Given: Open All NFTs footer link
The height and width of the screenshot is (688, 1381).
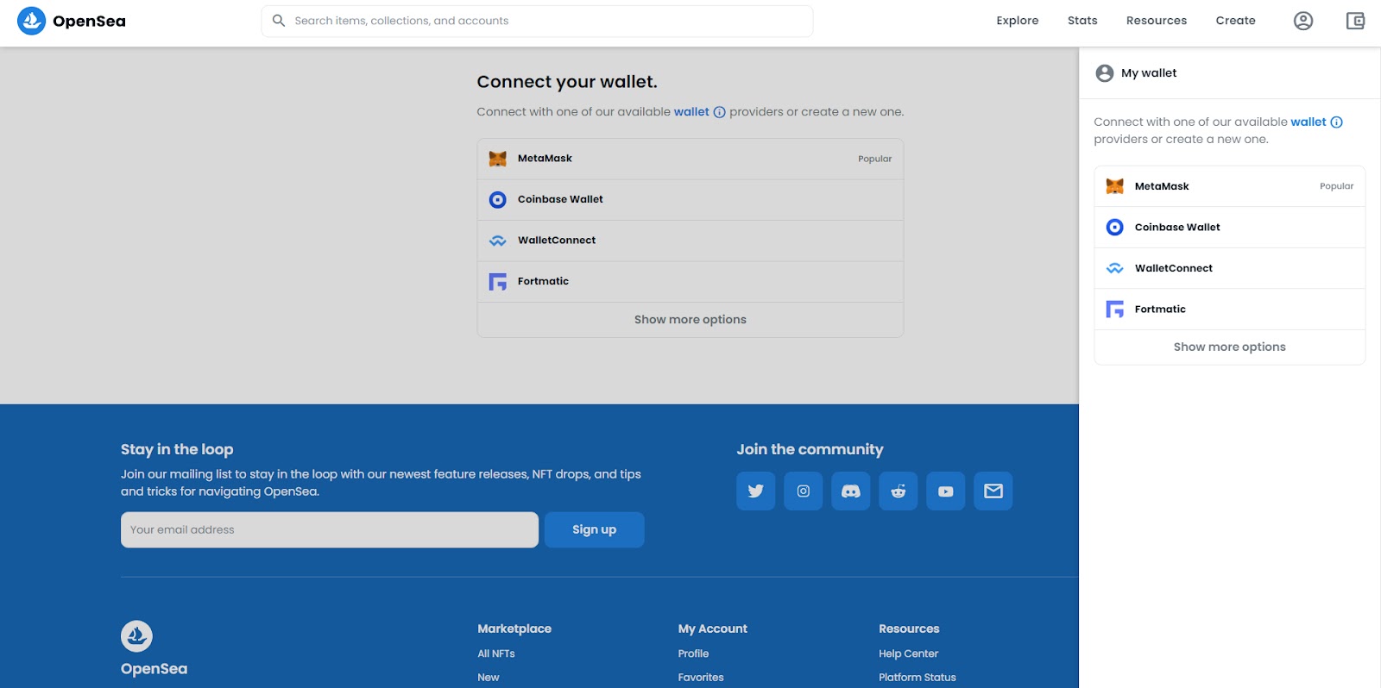Looking at the screenshot, I should coord(496,654).
